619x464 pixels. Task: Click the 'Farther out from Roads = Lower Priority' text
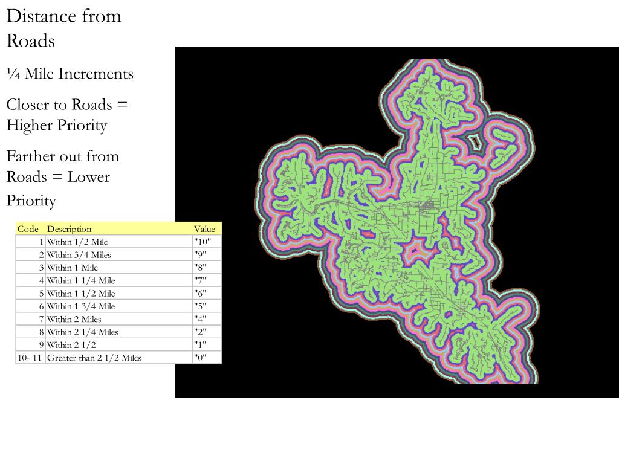coord(62,178)
